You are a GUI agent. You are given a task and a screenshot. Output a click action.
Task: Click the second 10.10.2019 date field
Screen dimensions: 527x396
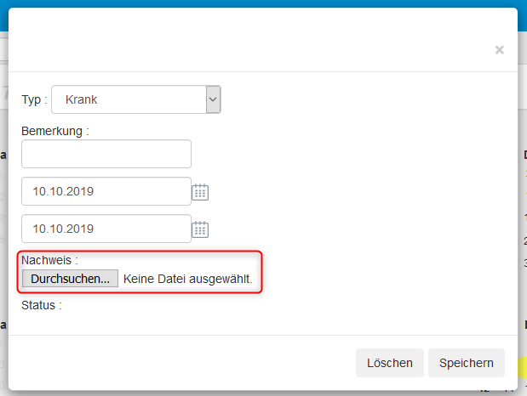coord(106,229)
